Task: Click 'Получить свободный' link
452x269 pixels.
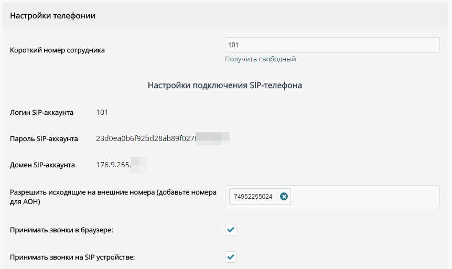Action: point(260,59)
